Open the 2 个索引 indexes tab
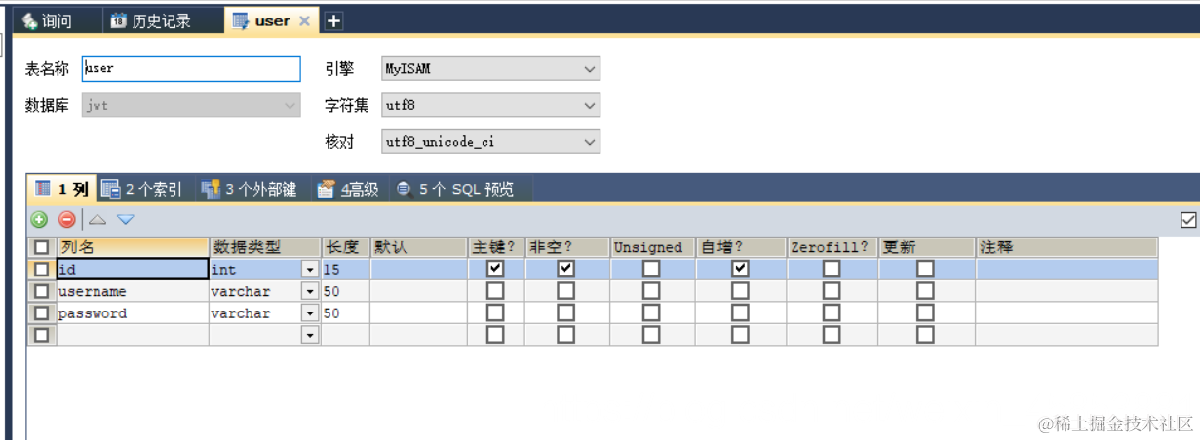The image size is (1200, 440). (142, 189)
